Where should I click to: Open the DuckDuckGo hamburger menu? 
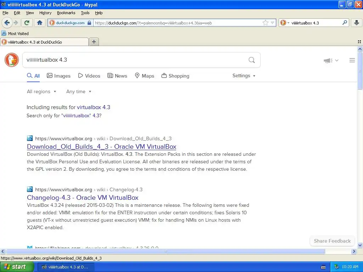(352, 60)
